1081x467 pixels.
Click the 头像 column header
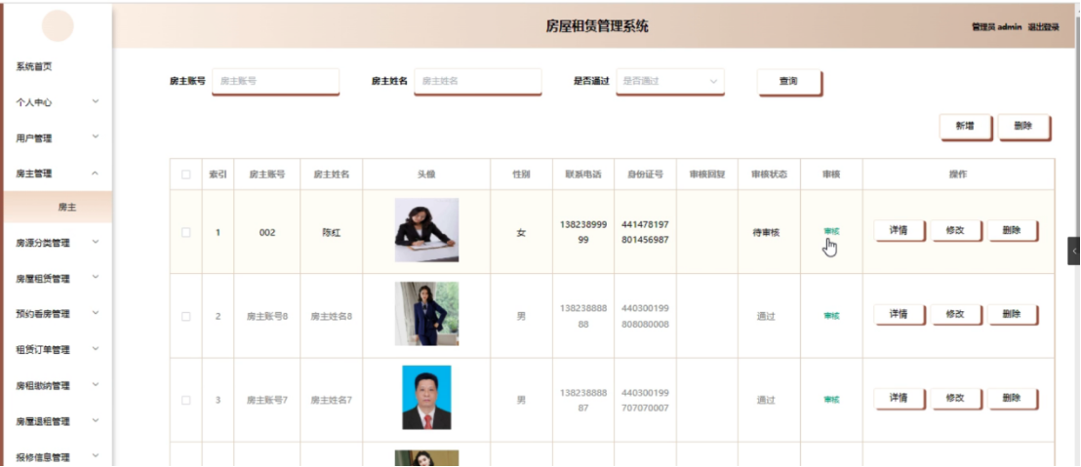426,175
